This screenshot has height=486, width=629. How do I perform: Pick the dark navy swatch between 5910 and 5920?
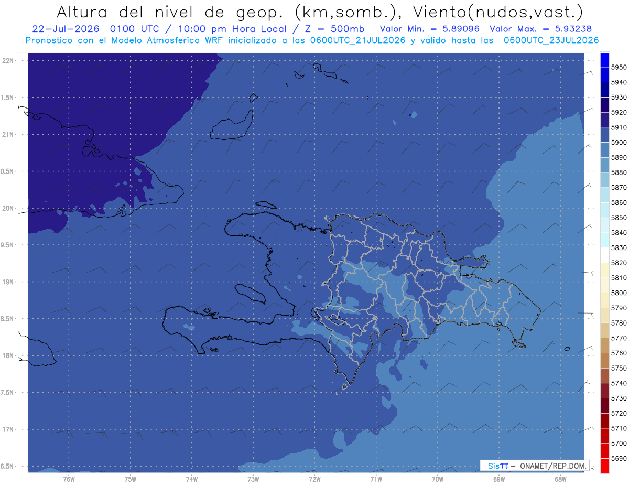(604, 120)
